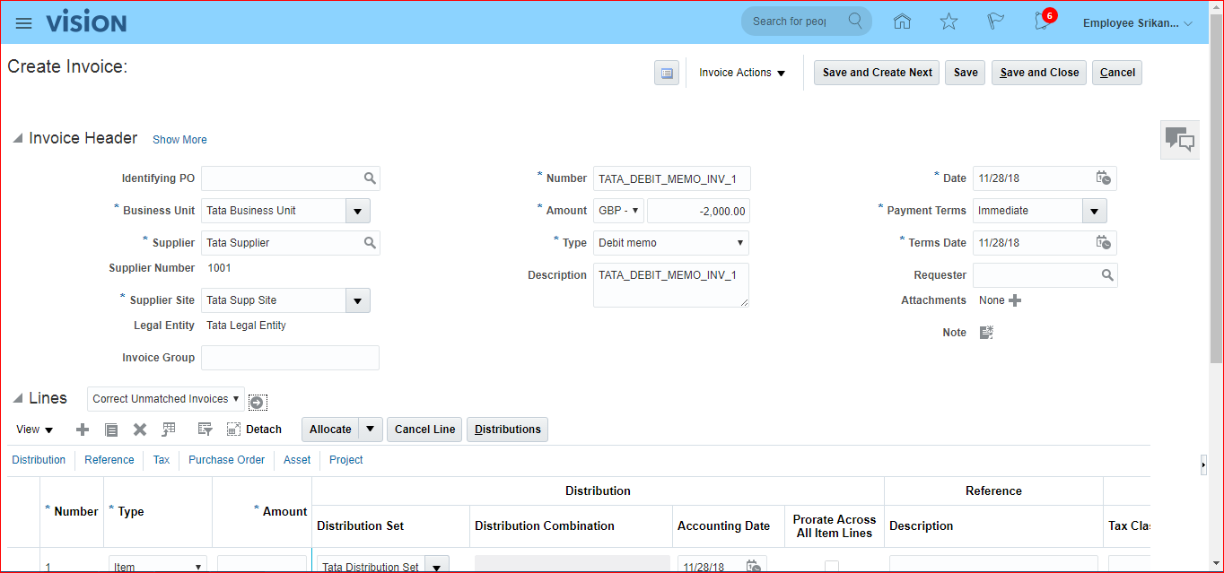
Task: Delete the line using the X icon
Action: [140, 430]
